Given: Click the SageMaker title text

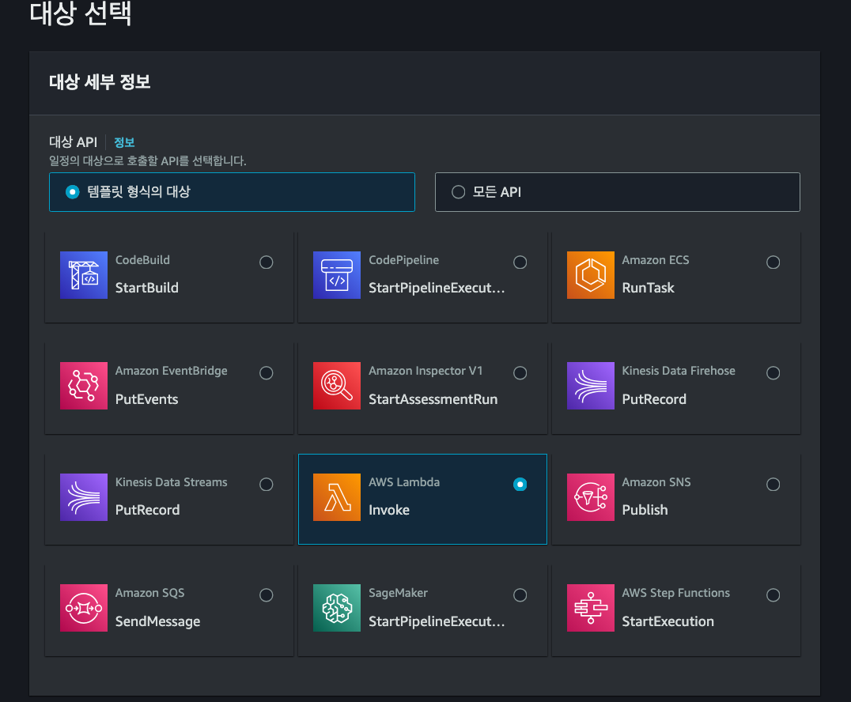Looking at the screenshot, I should point(398,593).
